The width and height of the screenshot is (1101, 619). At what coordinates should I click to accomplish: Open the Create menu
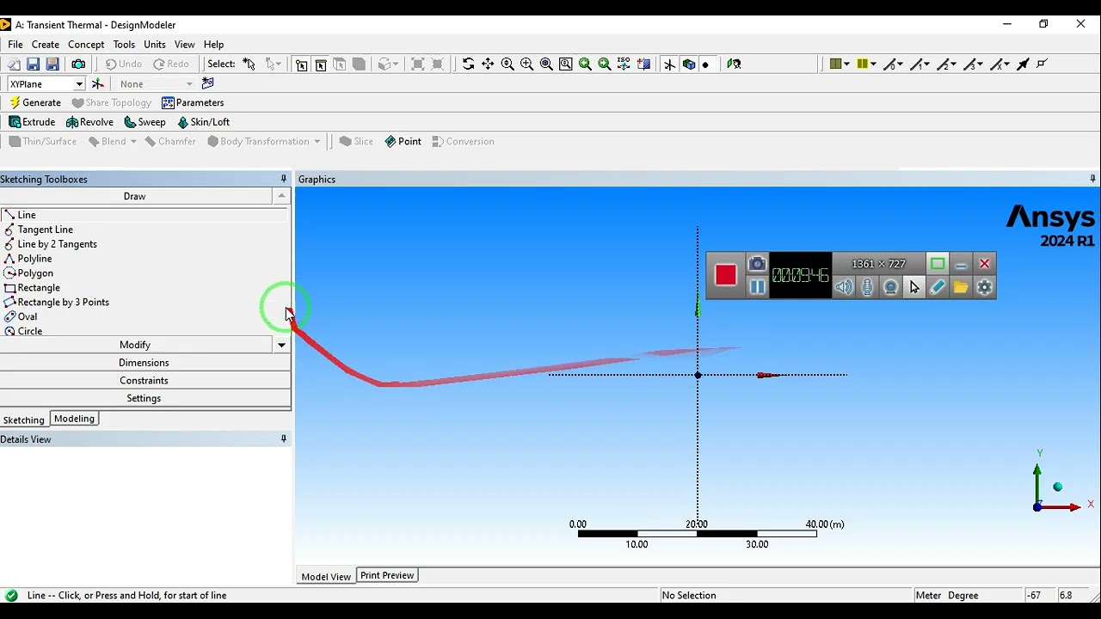click(x=46, y=45)
